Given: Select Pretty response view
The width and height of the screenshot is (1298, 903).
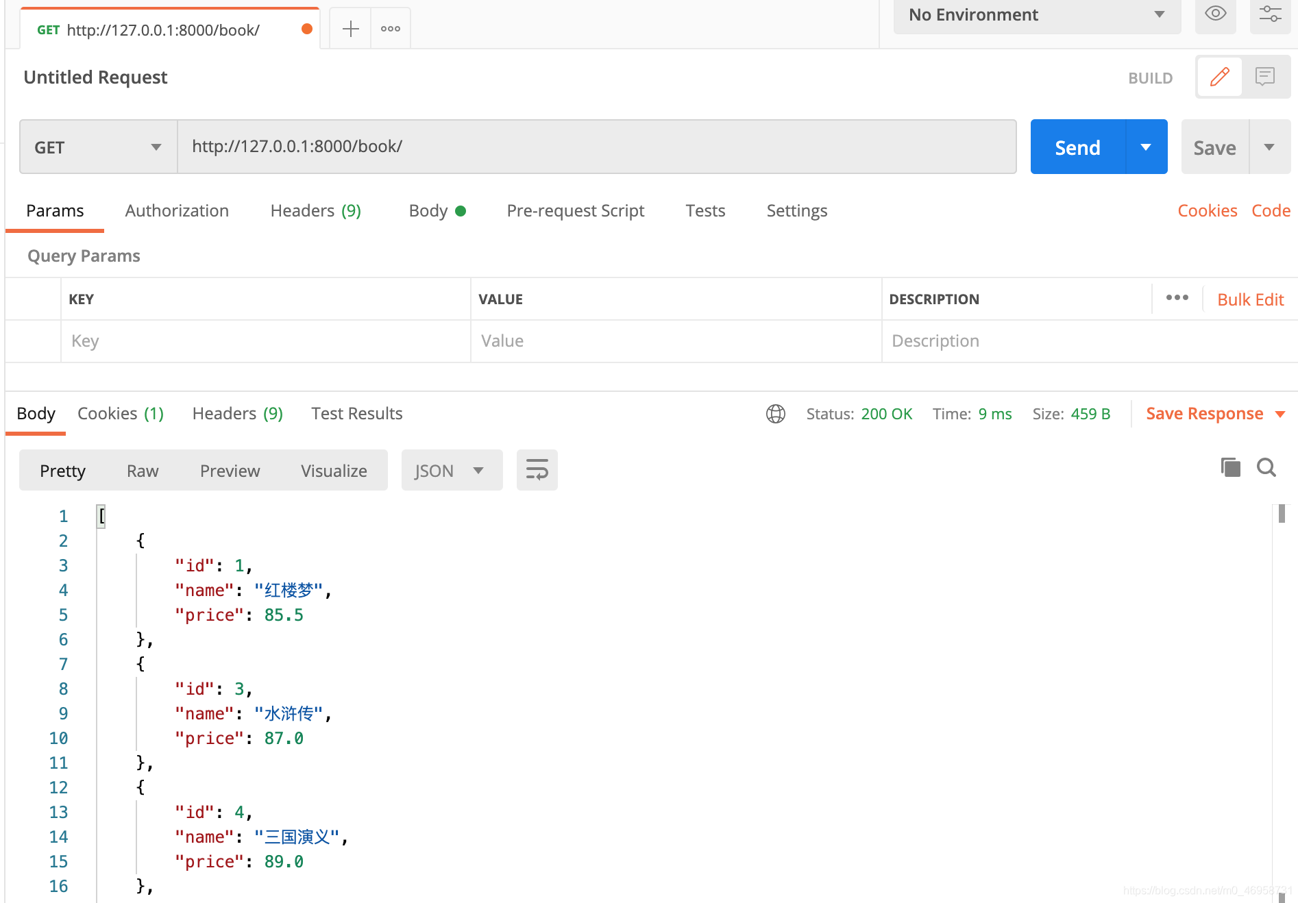Looking at the screenshot, I should coord(62,471).
